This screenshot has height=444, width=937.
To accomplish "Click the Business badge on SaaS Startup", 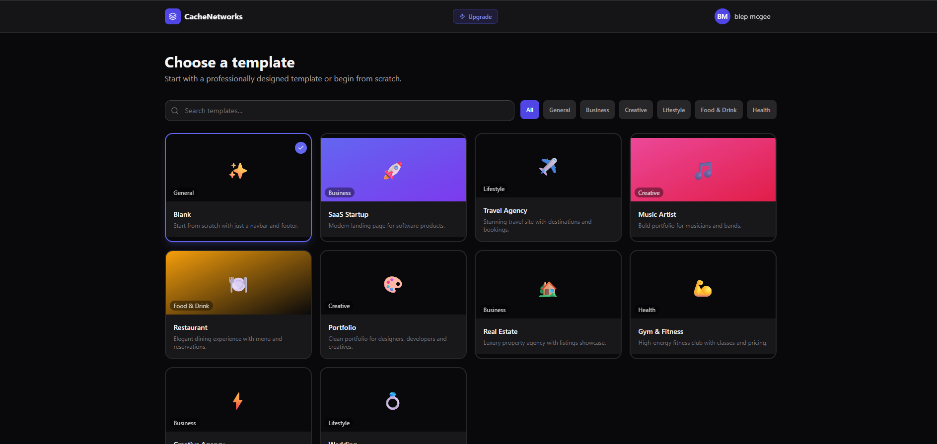I will (340, 193).
